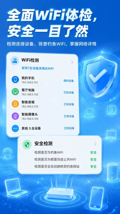Tap the 我的设备 label for 我的手机

[x=69, y=81]
